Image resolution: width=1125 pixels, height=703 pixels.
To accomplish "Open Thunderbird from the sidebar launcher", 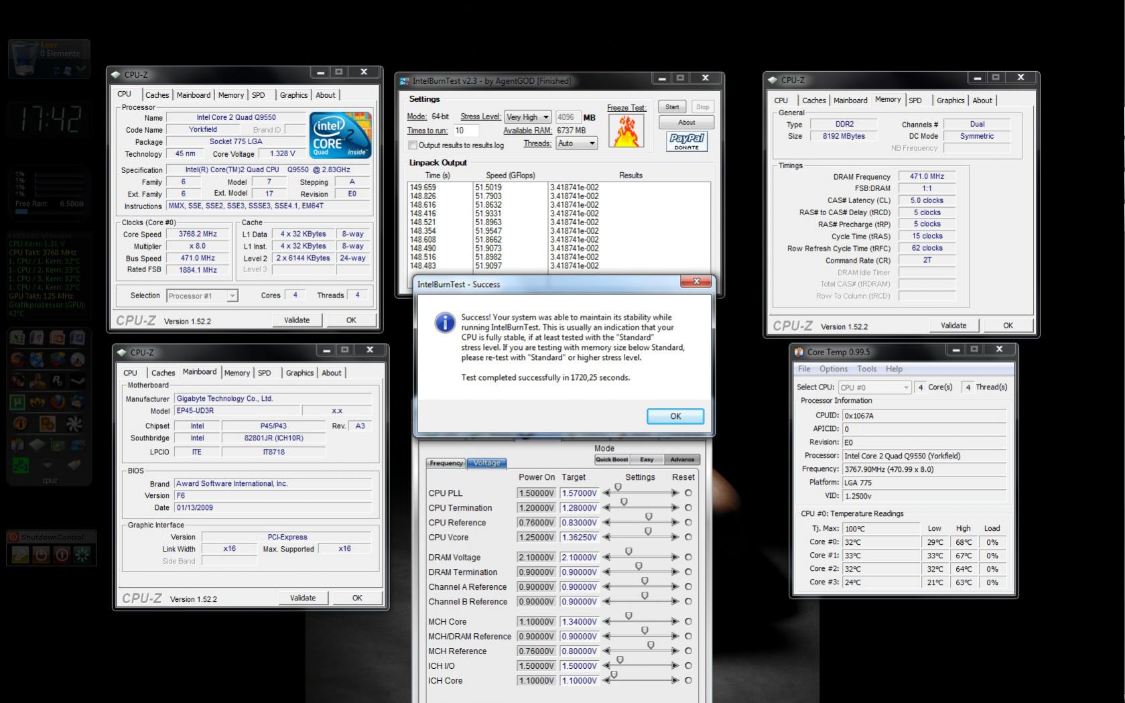I will click(x=78, y=403).
